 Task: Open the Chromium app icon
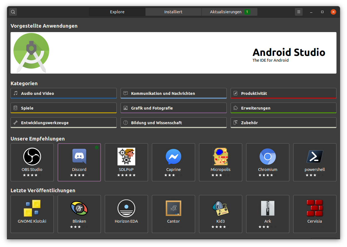click(x=268, y=157)
